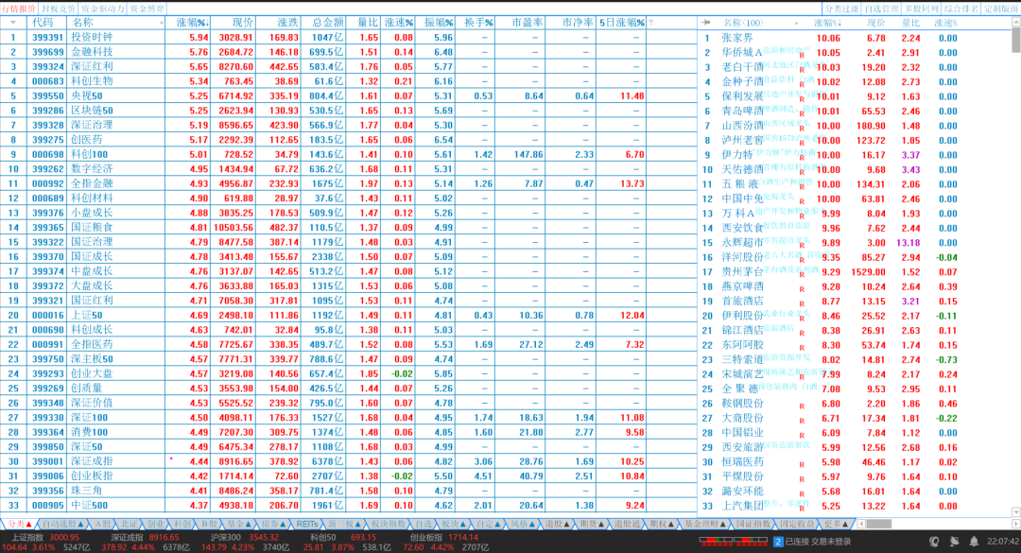Screen dimensions: 1021x553
Task: Click the 分类过滤 button
Action: click(x=842, y=9)
